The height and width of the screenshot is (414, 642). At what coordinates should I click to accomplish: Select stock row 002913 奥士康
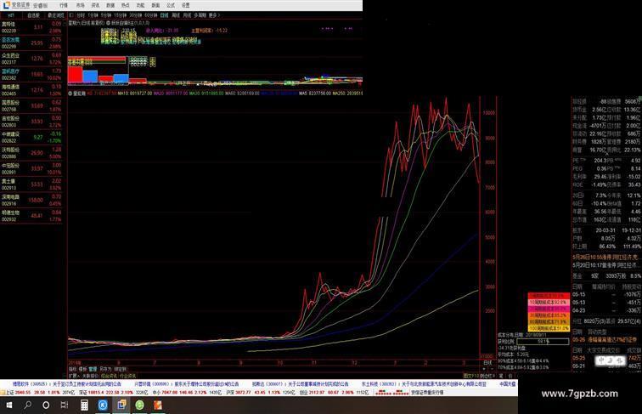(x=31, y=184)
